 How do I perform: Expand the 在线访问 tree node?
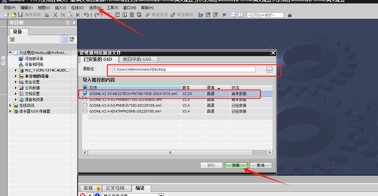click(x=10, y=105)
